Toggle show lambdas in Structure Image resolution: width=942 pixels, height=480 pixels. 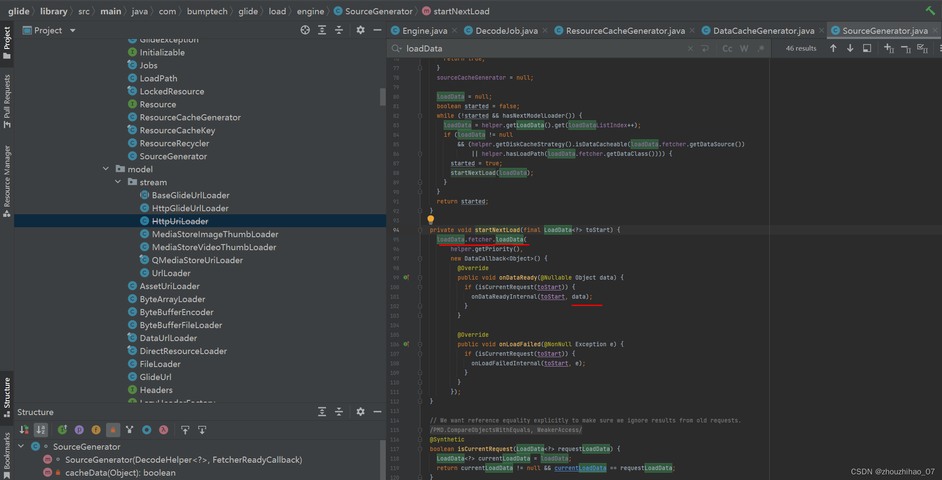click(164, 430)
